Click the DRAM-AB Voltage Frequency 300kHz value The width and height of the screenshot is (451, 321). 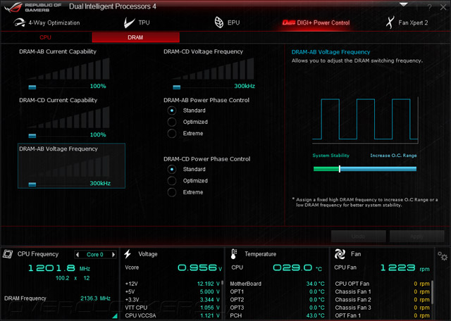click(100, 183)
